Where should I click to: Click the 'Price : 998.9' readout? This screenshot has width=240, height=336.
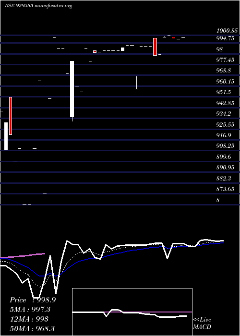pyautogui.click(x=33, y=300)
